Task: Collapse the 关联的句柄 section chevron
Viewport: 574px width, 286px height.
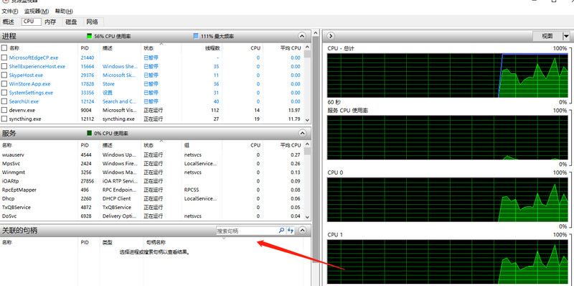Action: pos(302,230)
